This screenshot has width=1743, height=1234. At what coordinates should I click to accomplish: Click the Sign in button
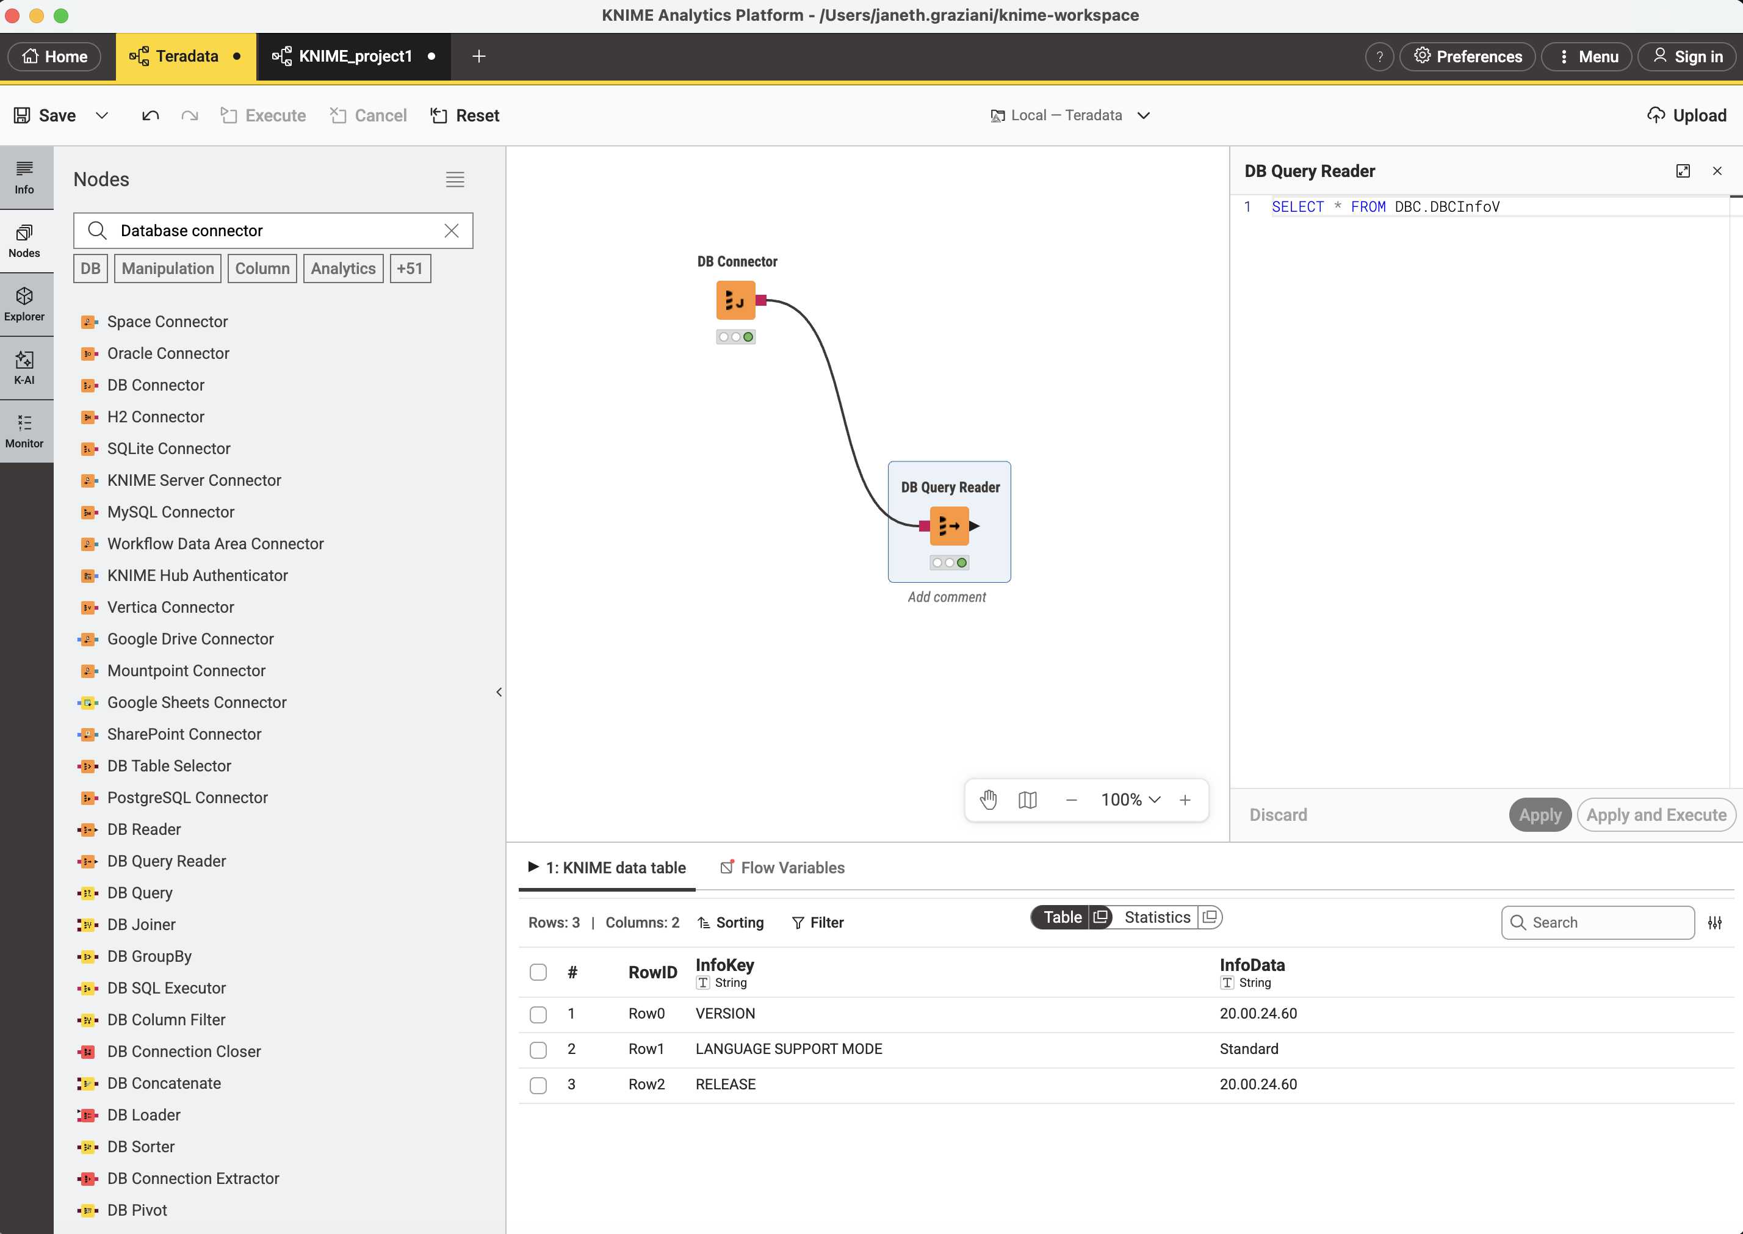tap(1687, 56)
